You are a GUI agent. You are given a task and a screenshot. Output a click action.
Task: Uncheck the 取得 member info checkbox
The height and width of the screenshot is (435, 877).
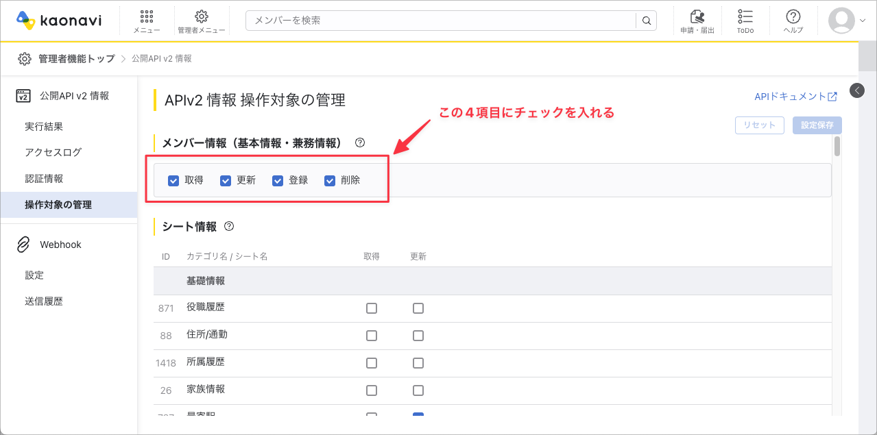[173, 181]
